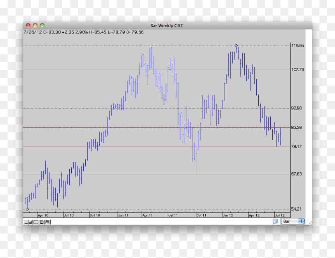The height and width of the screenshot is (258, 335).
Task: Click the filled area chart icon
Action: (30, 222)
